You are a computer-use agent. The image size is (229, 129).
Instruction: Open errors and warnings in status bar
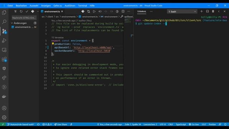pos(47,124)
